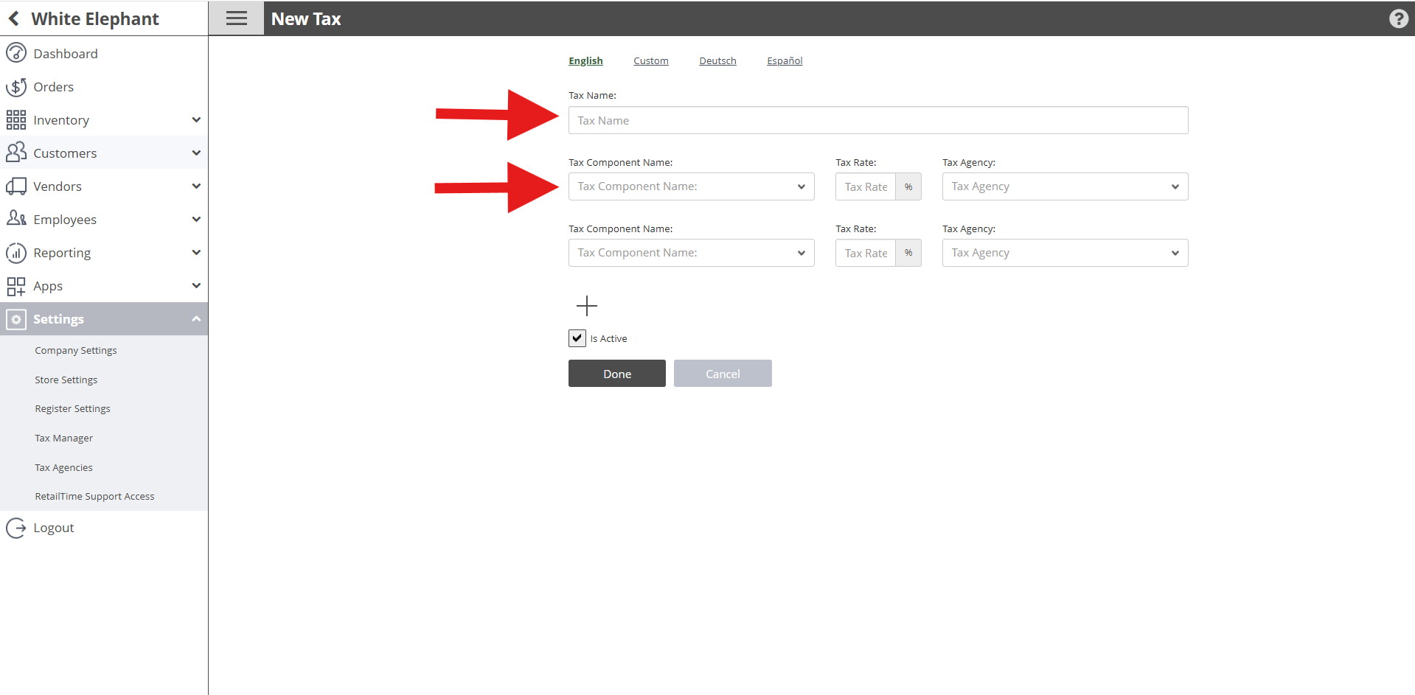Click the Logout arrow icon
The height and width of the screenshot is (695, 1415).
[16, 528]
